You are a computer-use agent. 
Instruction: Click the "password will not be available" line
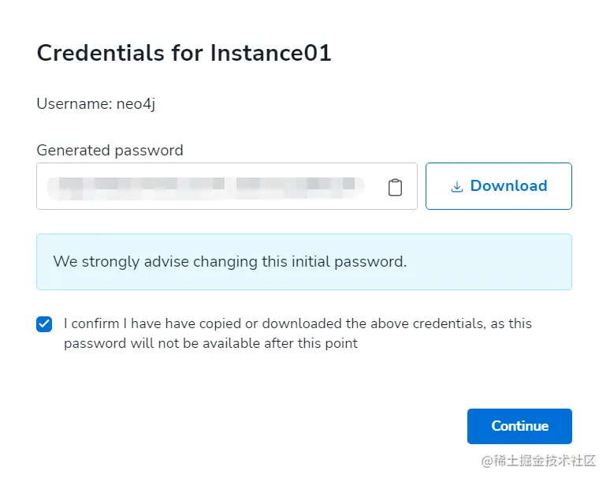click(210, 343)
